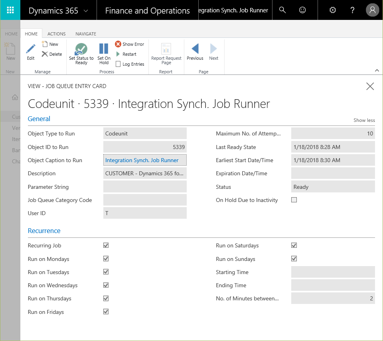The width and height of the screenshot is (383, 341).
Task: Click the Delete action in ribbon
Action: pos(52,54)
